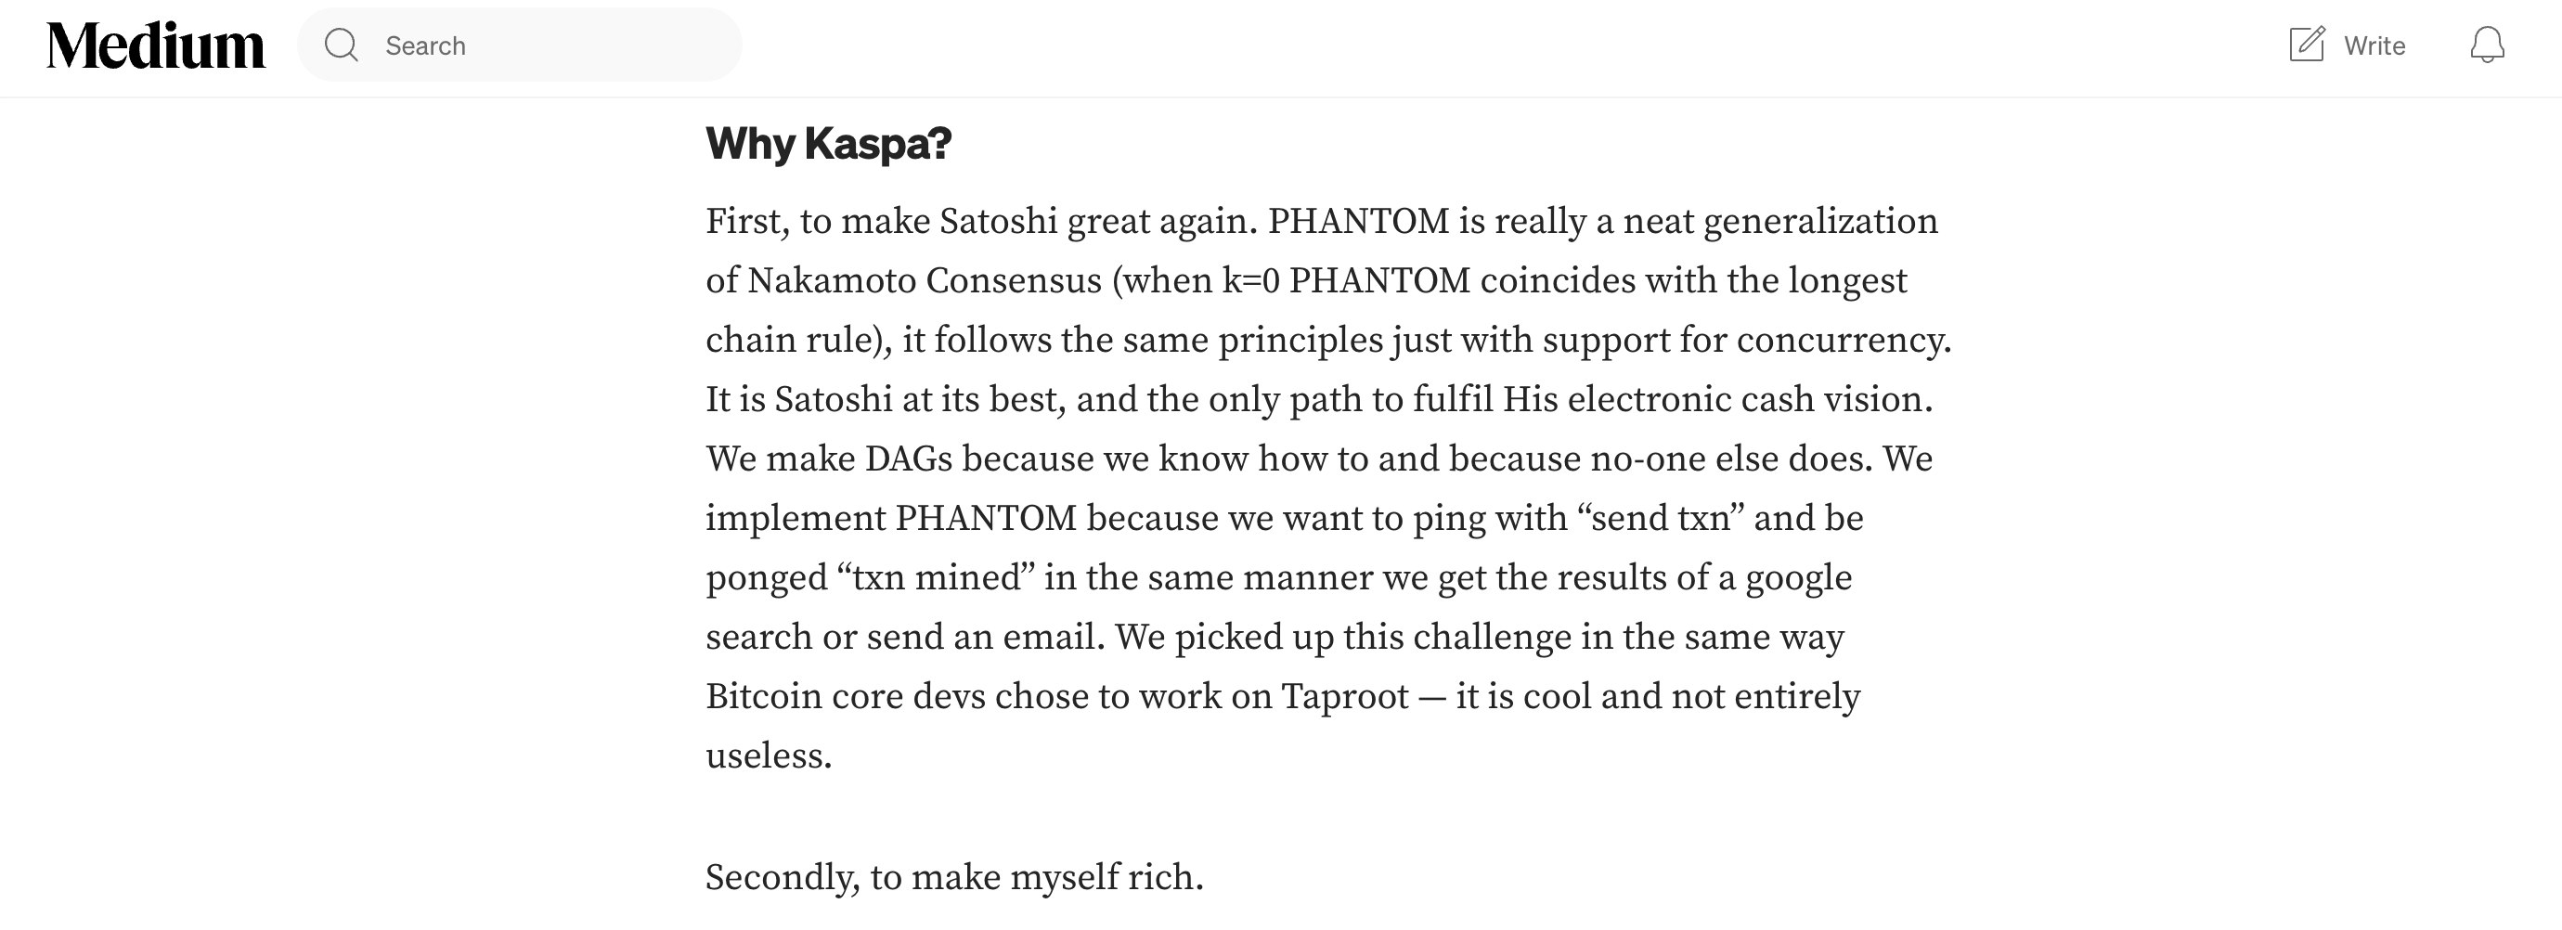Click the word "email" in the article
2562x930 pixels.
click(x=1048, y=637)
